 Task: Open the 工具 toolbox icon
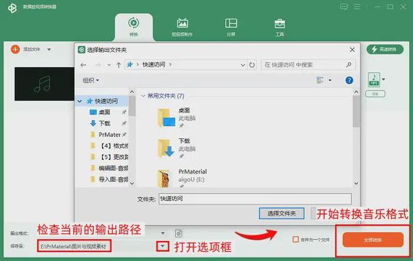(280, 27)
